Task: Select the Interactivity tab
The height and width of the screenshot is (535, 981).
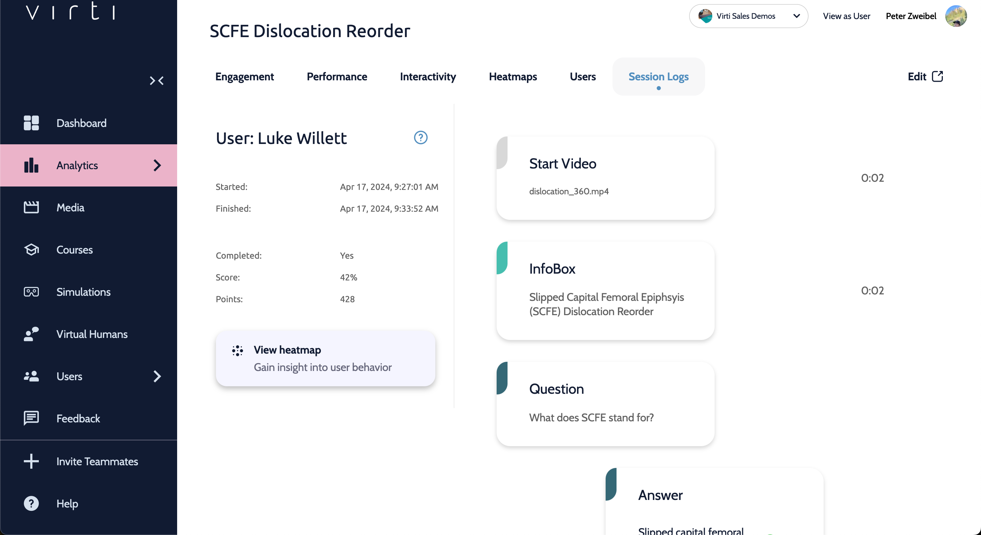Action: point(428,77)
